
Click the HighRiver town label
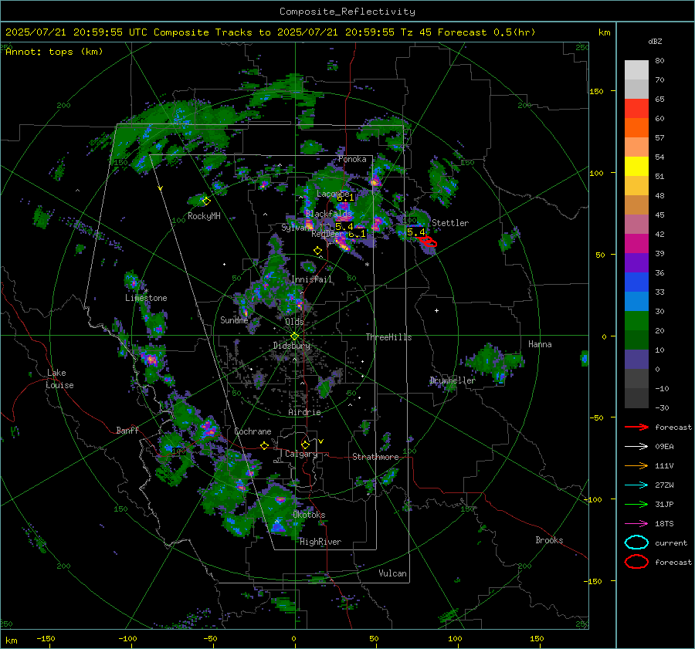tap(320, 542)
